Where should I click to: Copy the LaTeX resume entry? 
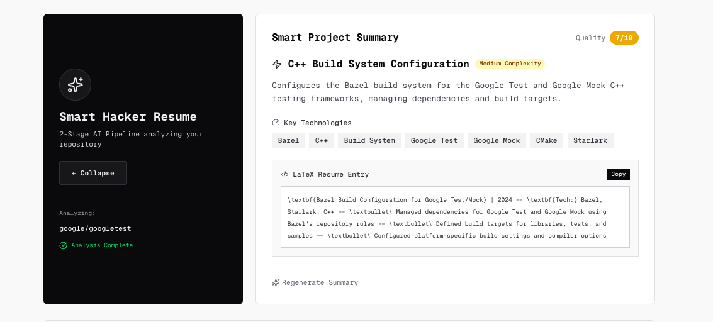coord(618,174)
